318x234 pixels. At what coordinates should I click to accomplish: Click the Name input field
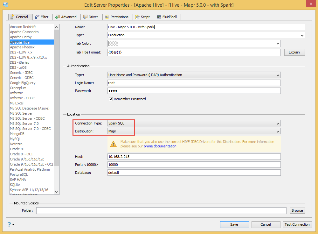point(206,27)
